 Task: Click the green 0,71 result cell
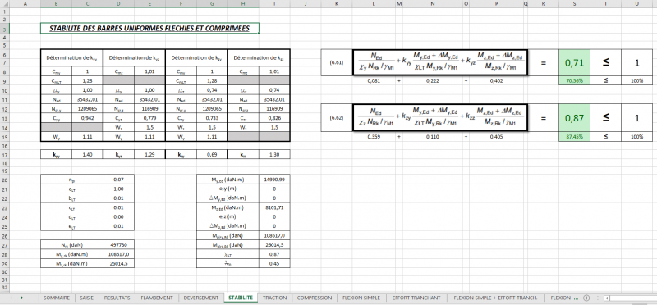574,63
